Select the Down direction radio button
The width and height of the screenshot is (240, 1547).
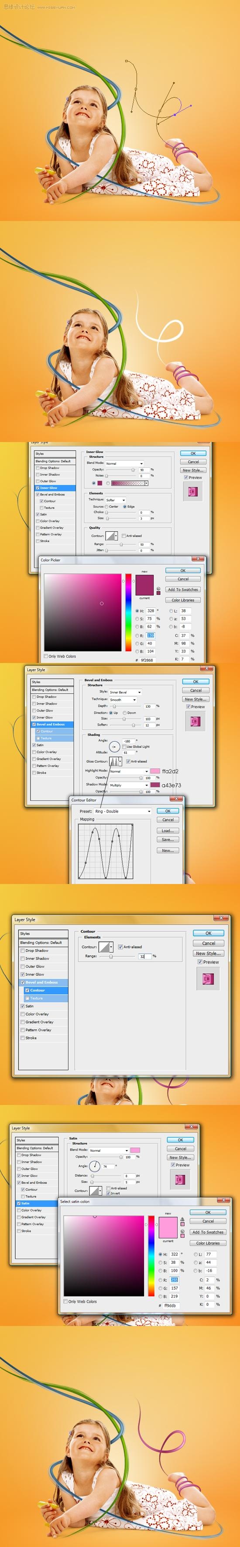coord(125,713)
